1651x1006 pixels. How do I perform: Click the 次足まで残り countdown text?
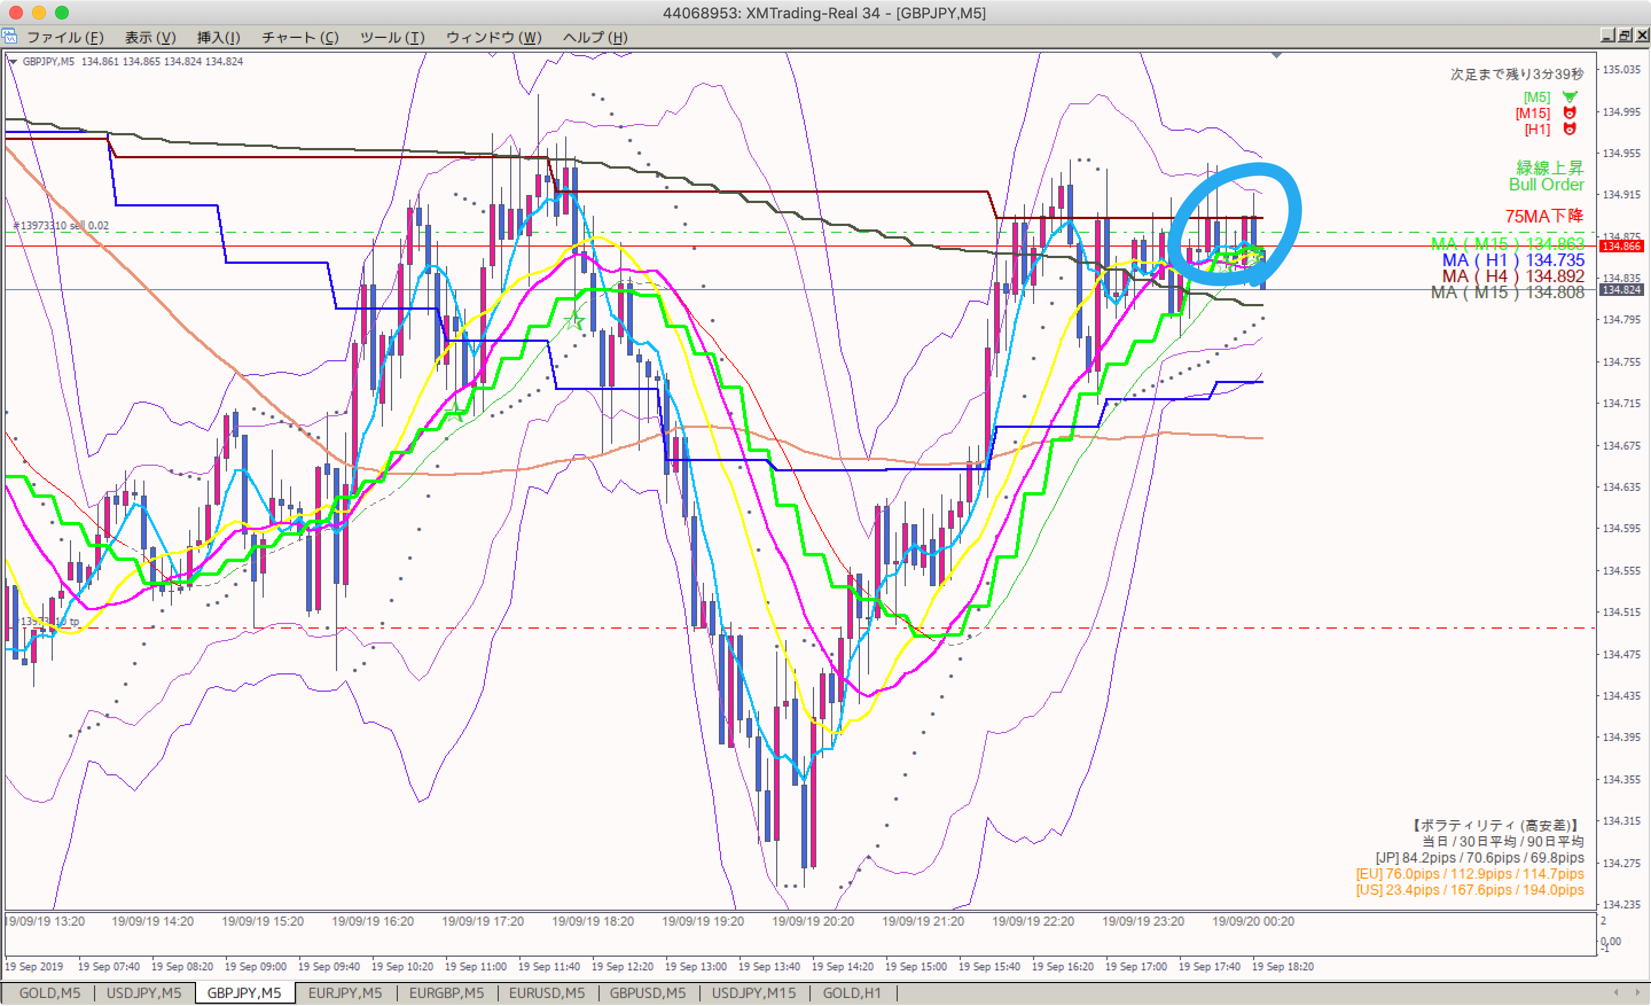(x=1517, y=75)
